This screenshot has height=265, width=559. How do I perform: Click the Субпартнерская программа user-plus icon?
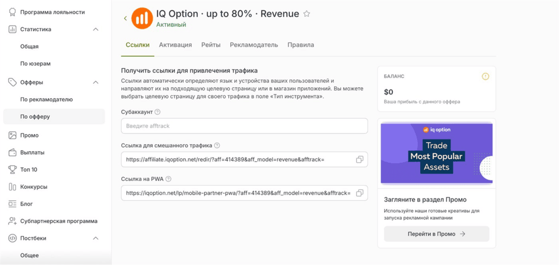point(12,221)
